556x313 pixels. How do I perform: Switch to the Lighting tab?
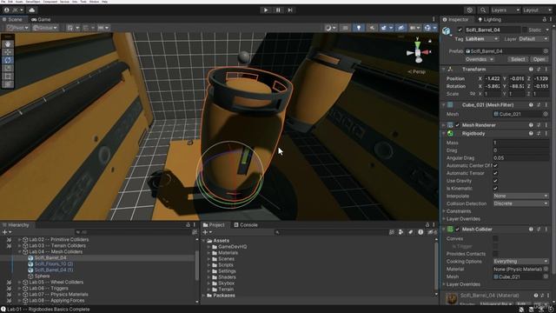tap(489, 19)
